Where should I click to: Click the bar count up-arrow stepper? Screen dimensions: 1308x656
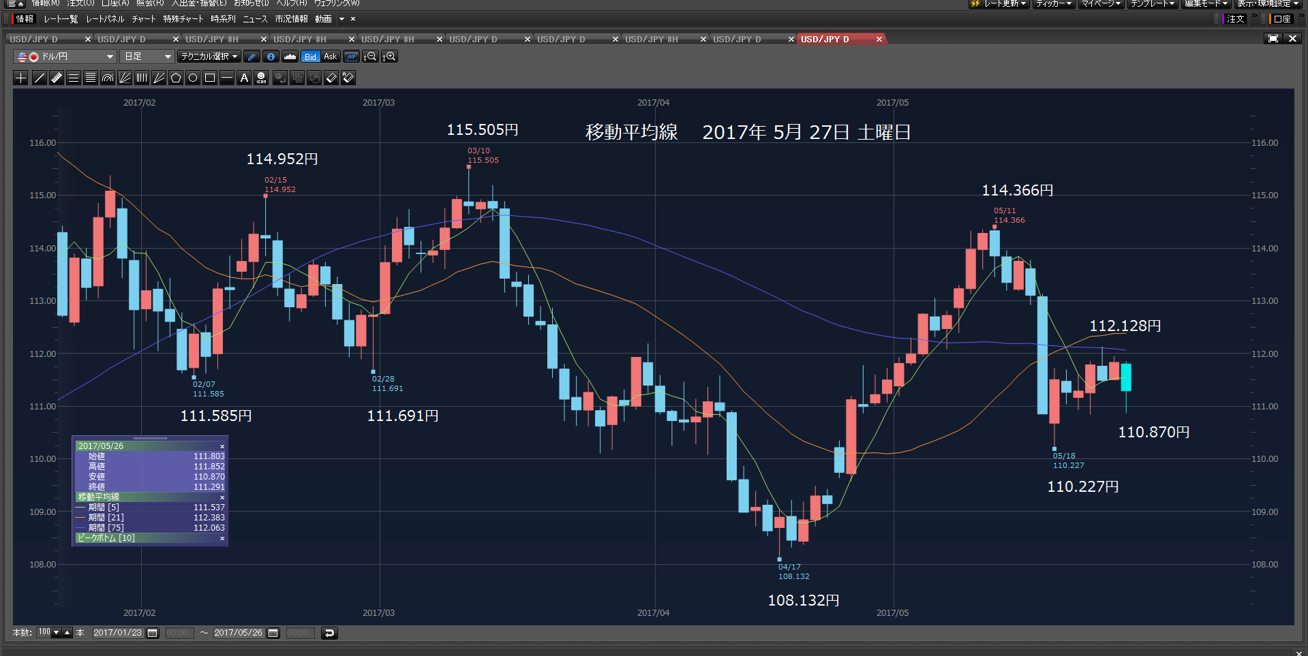(67, 632)
